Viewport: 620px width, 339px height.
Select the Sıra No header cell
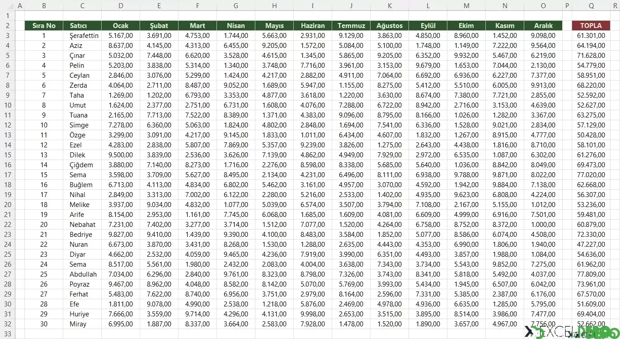tap(44, 26)
